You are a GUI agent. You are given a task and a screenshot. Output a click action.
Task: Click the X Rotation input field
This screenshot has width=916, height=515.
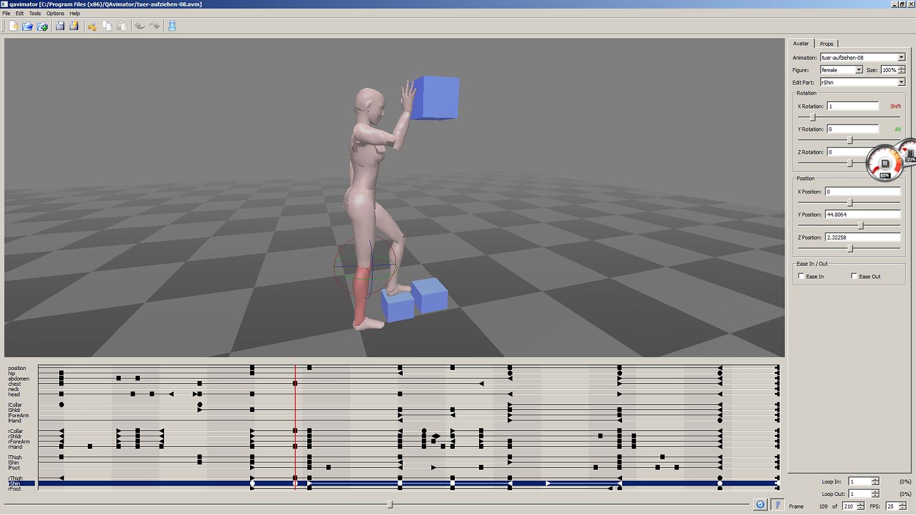[x=852, y=106]
